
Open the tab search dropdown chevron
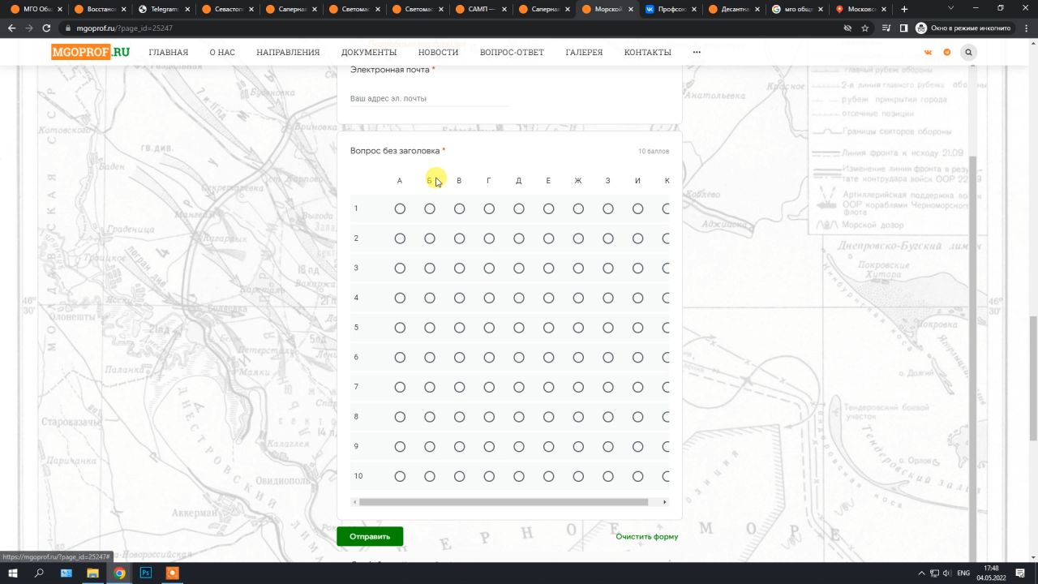(x=950, y=9)
